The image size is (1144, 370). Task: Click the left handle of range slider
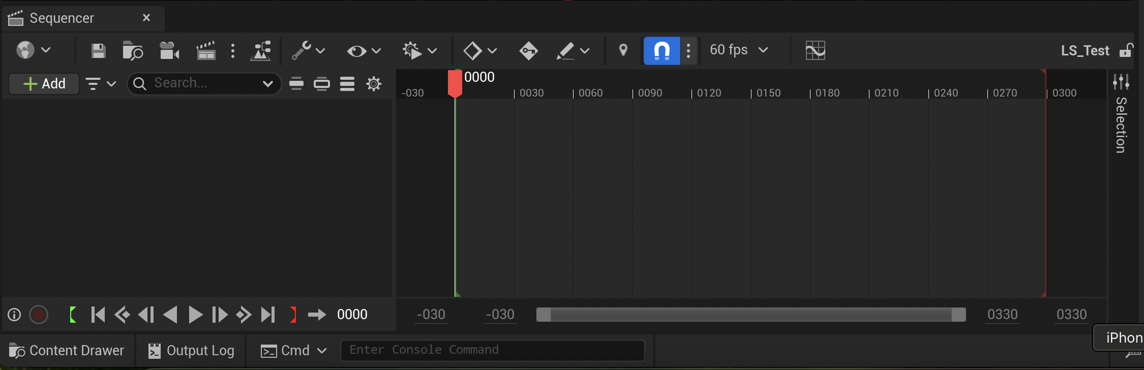coord(544,315)
